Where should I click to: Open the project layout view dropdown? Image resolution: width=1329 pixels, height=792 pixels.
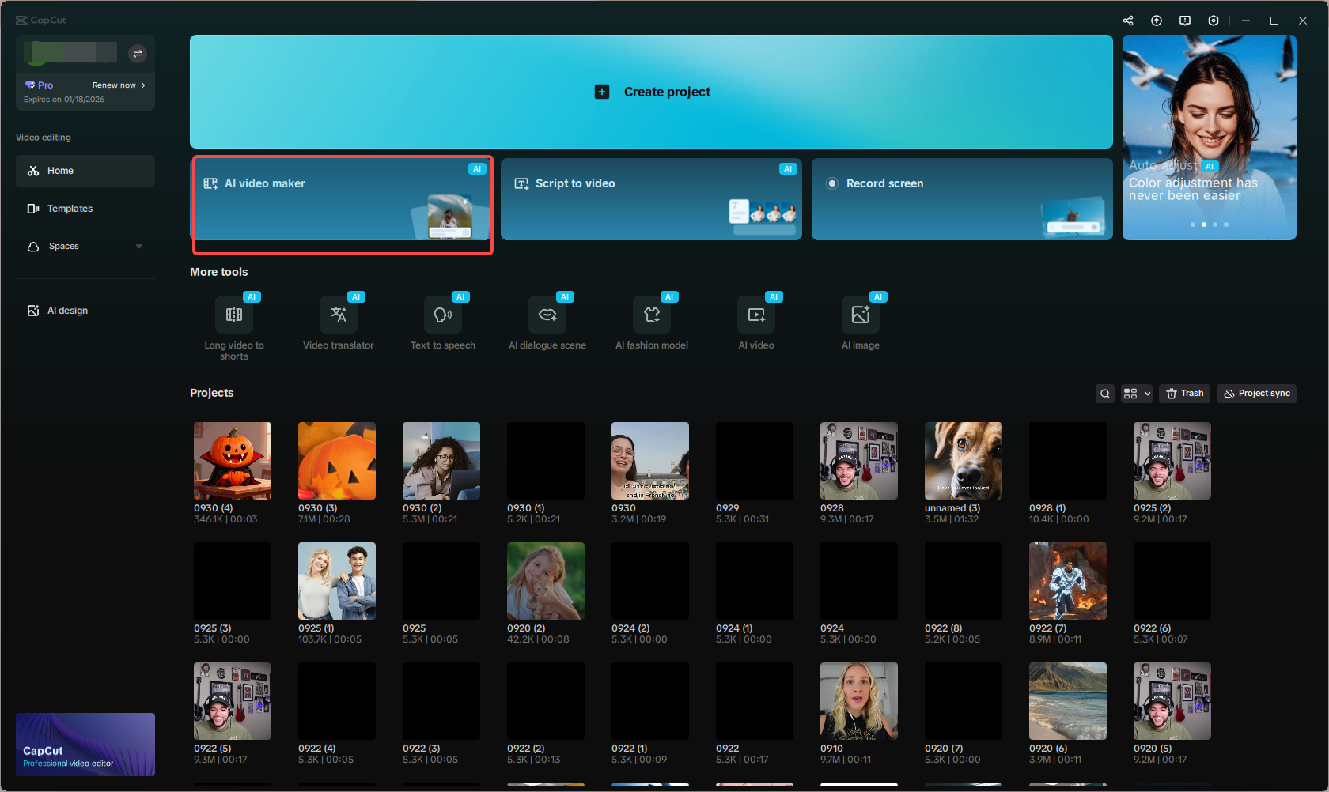click(1136, 393)
